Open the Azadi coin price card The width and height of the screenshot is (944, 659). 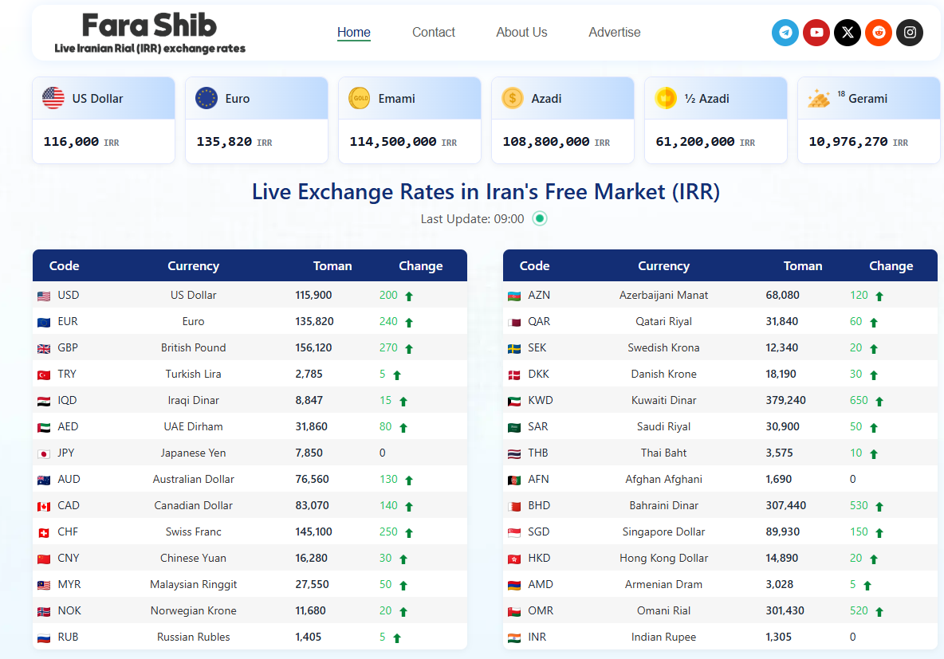tap(562, 120)
